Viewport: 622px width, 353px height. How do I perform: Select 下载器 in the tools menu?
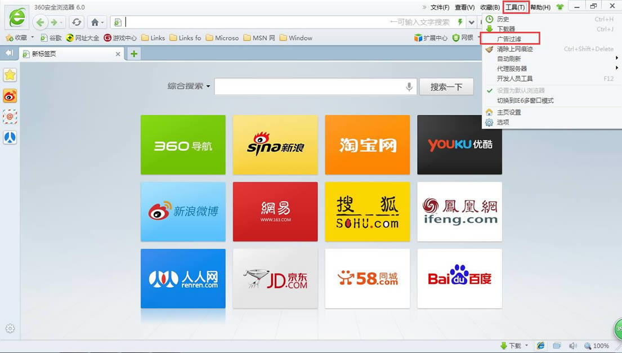(552, 29)
